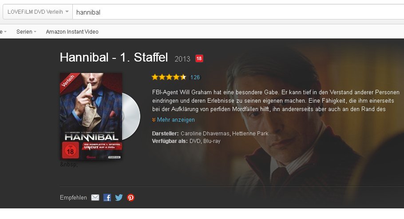Expand the Serien menu

26,32
